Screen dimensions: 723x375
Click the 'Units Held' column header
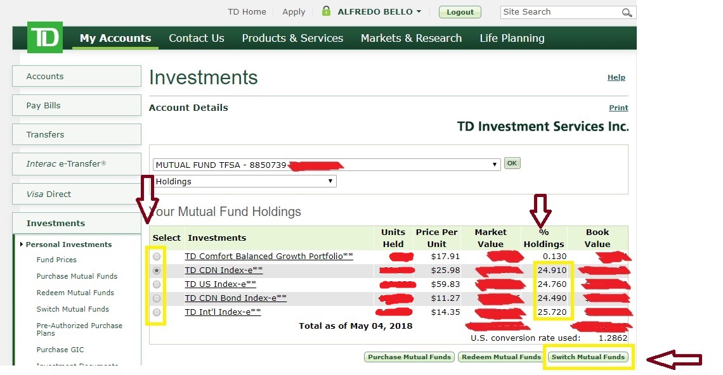[x=393, y=238]
